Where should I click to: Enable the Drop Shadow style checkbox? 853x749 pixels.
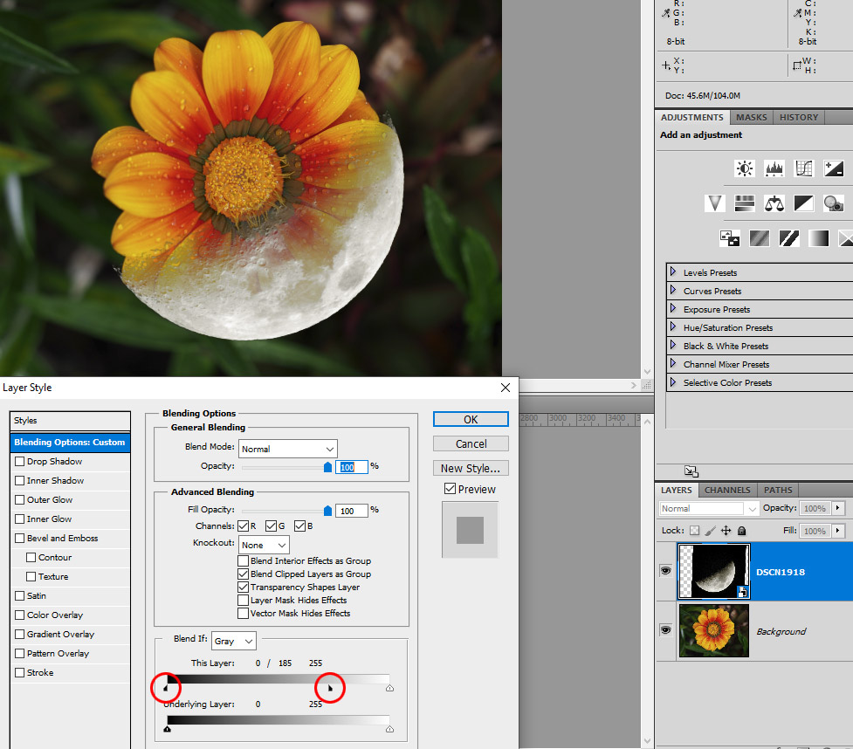[x=20, y=462]
